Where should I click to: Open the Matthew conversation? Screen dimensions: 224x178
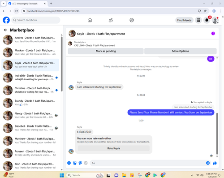click(x=30, y=141)
